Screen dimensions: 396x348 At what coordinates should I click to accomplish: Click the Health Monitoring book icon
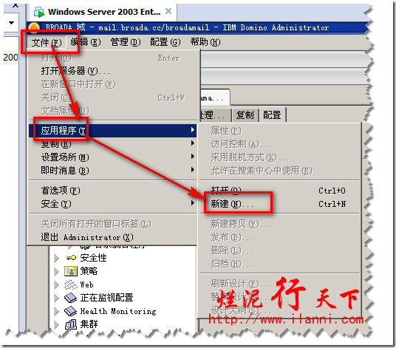click(x=70, y=311)
